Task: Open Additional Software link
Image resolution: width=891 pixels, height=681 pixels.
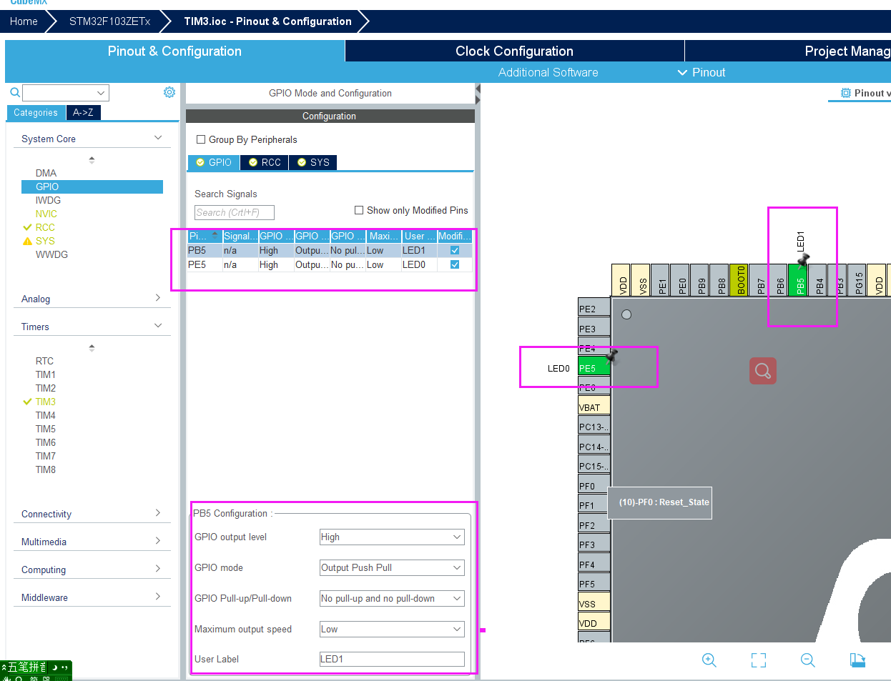Action: click(x=548, y=72)
